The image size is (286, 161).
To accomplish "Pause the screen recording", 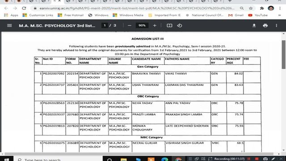I will [249, 159].
